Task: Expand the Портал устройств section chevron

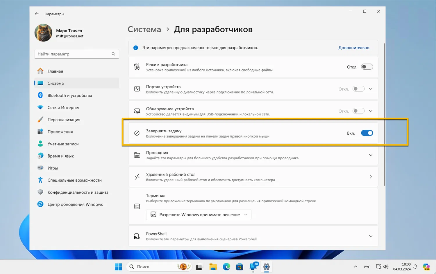Action: point(371,89)
